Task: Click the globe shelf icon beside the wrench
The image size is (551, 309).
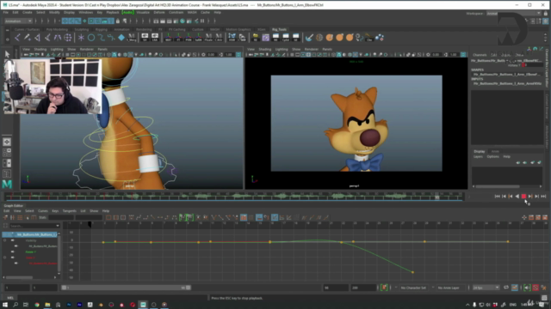Action: tap(319, 38)
